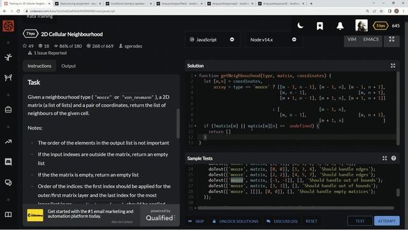Reload the browser page
408x230 pixels.
[18, 11]
